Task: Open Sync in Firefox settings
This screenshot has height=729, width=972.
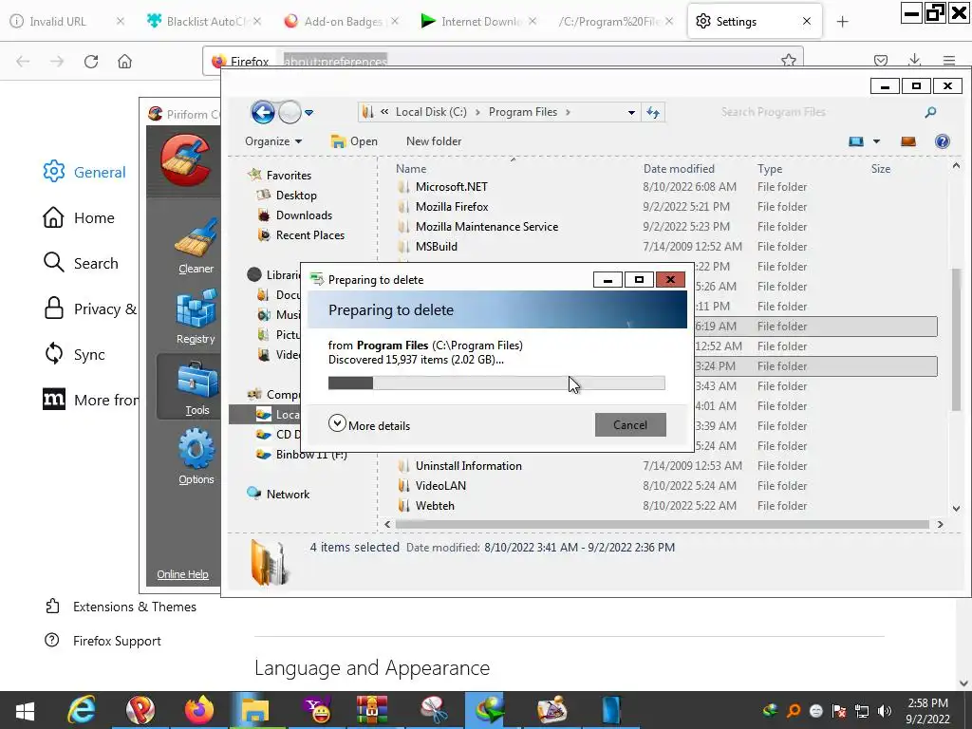Action: 74,355
